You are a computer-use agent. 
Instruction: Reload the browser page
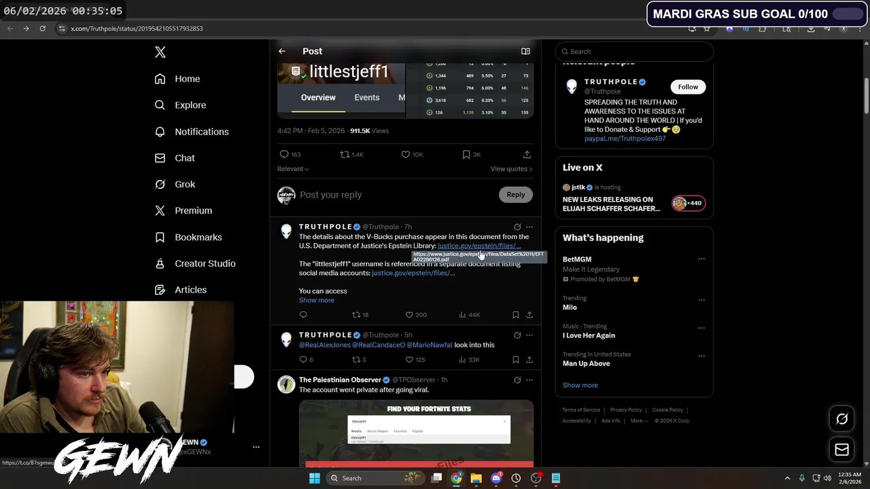point(42,29)
